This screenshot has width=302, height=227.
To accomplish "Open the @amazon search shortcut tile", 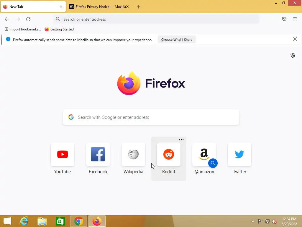I will (204, 154).
